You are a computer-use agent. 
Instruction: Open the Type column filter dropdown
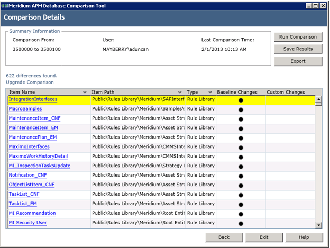coord(210,92)
